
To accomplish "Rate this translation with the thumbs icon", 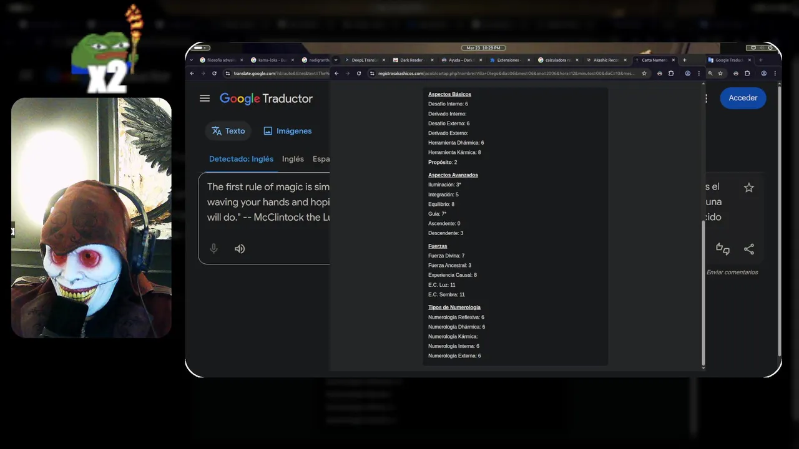I will [723, 249].
